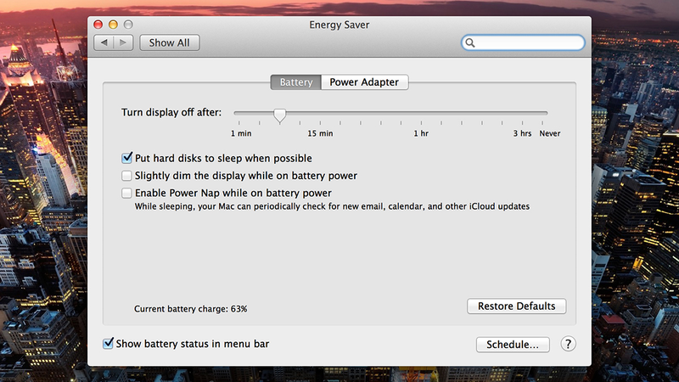Toggle Show battery status in menu bar
This screenshot has width=679, height=382.
point(109,344)
